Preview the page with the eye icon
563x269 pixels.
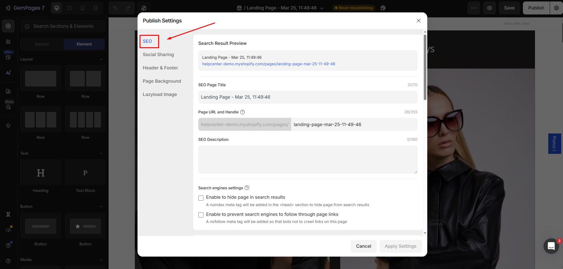point(490,8)
